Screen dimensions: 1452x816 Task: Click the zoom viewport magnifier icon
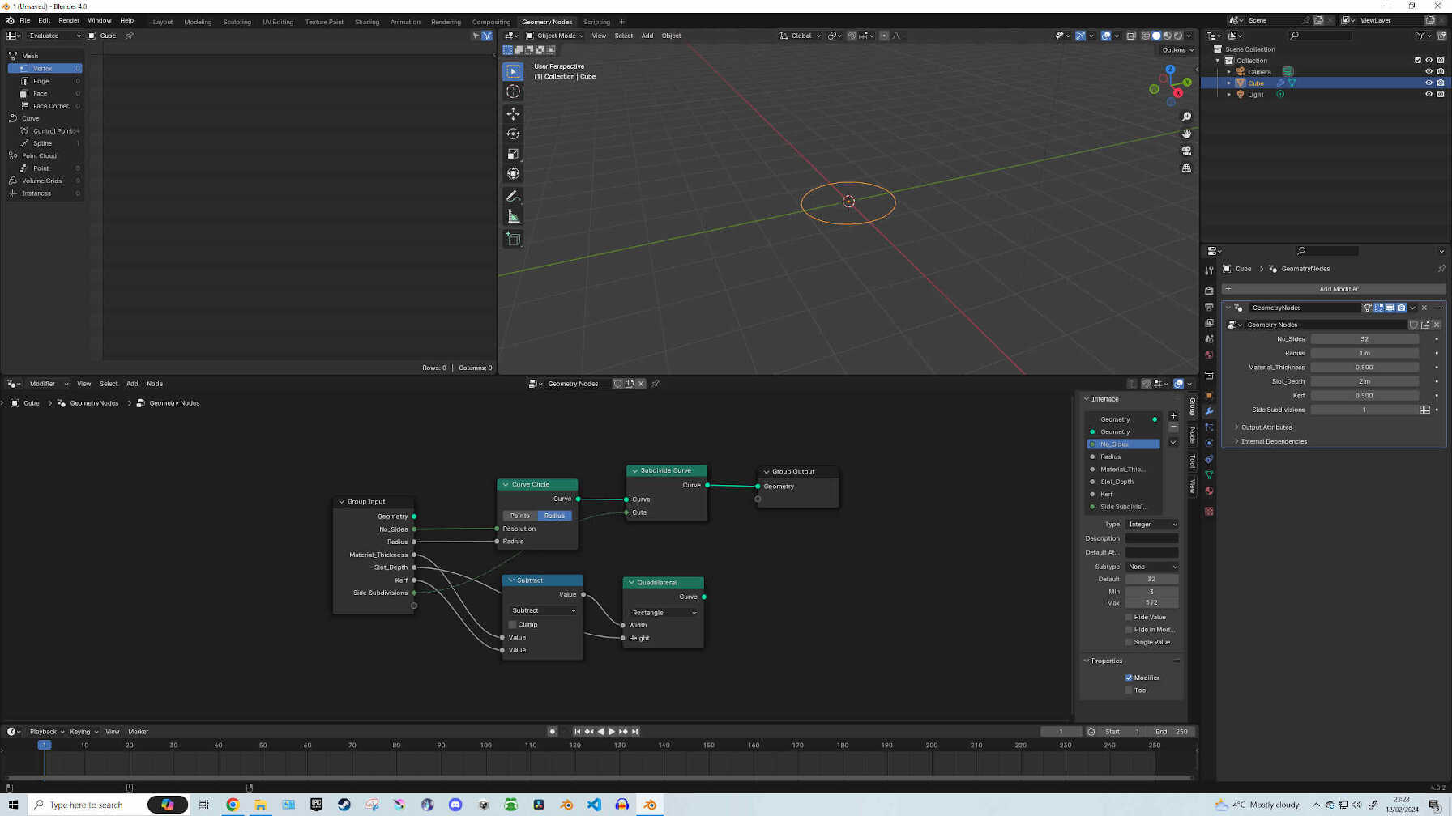click(x=1186, y=117)
